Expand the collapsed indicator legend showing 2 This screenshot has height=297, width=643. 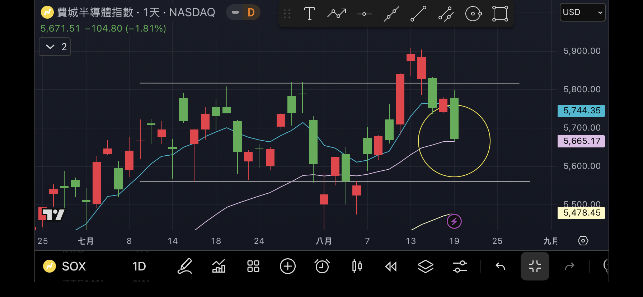tap(55, 47)
